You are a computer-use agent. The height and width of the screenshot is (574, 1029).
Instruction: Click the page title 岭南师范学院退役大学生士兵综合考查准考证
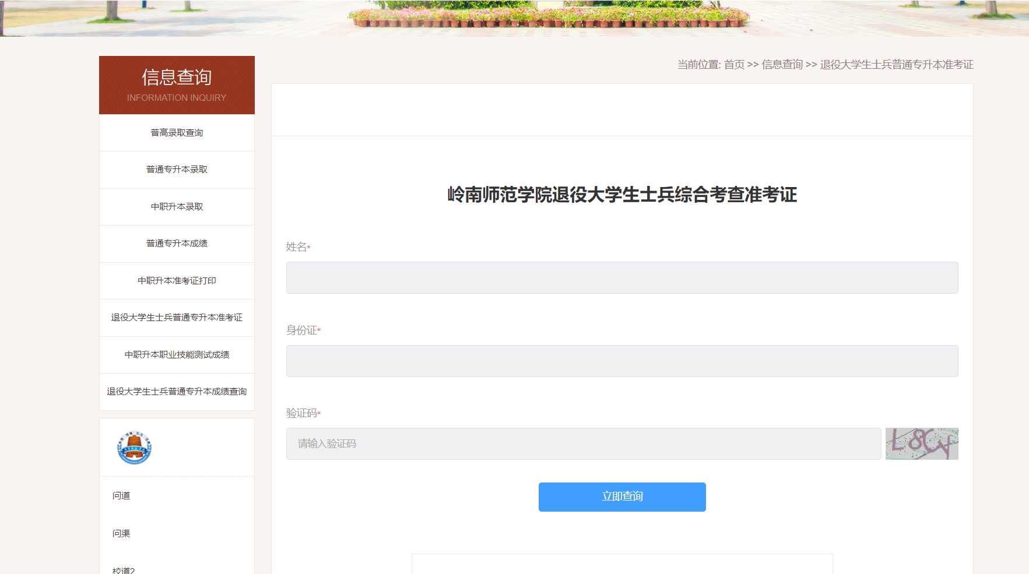tap(622, 195)
